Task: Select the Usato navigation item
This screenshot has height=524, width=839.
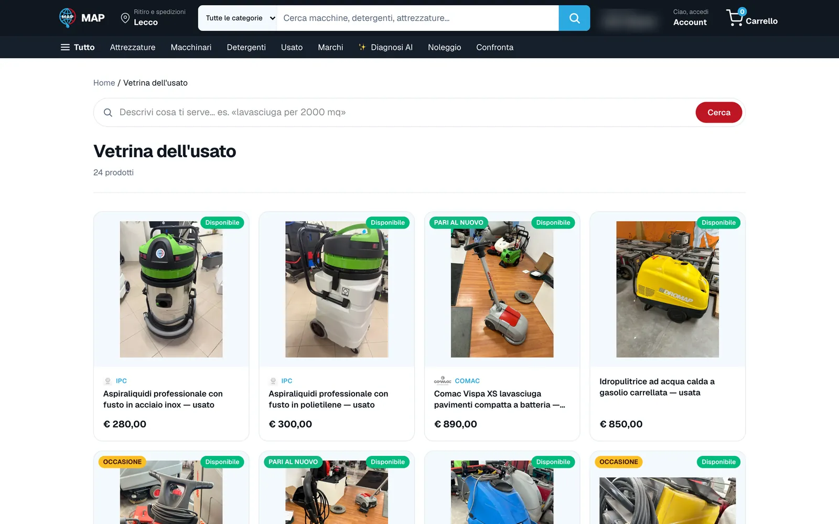Action: click(292, 47)
